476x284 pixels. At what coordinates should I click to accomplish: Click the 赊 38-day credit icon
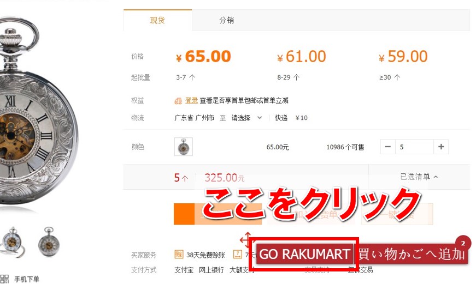point(179,255)
